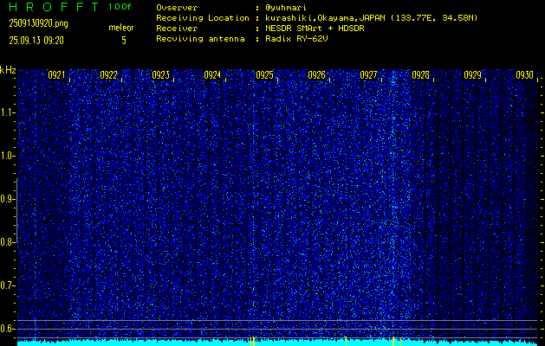
Task: Select the 0926 time marker
Action: [316, 75]
